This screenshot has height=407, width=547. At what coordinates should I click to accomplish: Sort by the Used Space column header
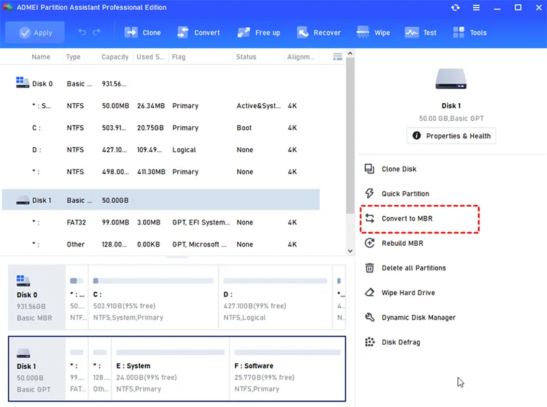(150, 57)
